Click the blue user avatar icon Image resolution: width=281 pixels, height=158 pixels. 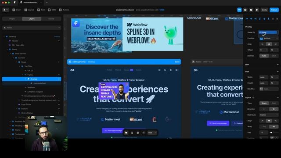239,10
